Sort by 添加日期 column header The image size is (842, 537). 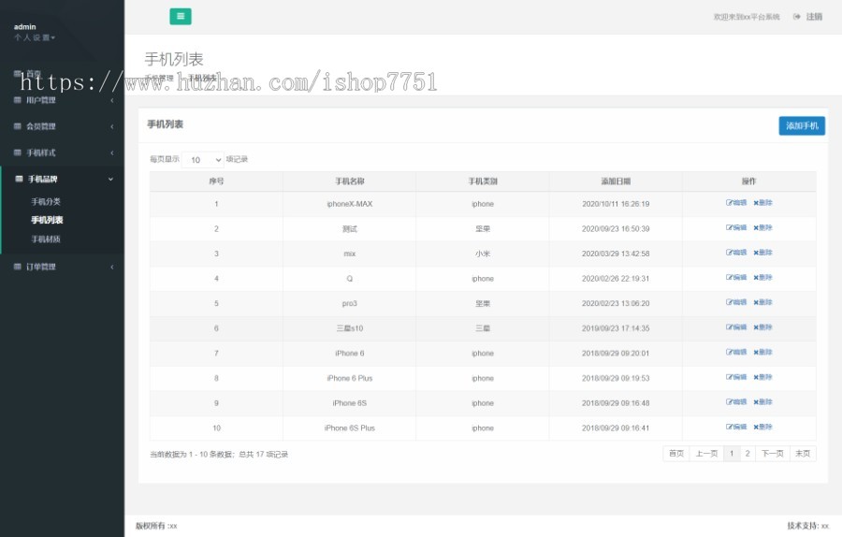pos(616,181)
